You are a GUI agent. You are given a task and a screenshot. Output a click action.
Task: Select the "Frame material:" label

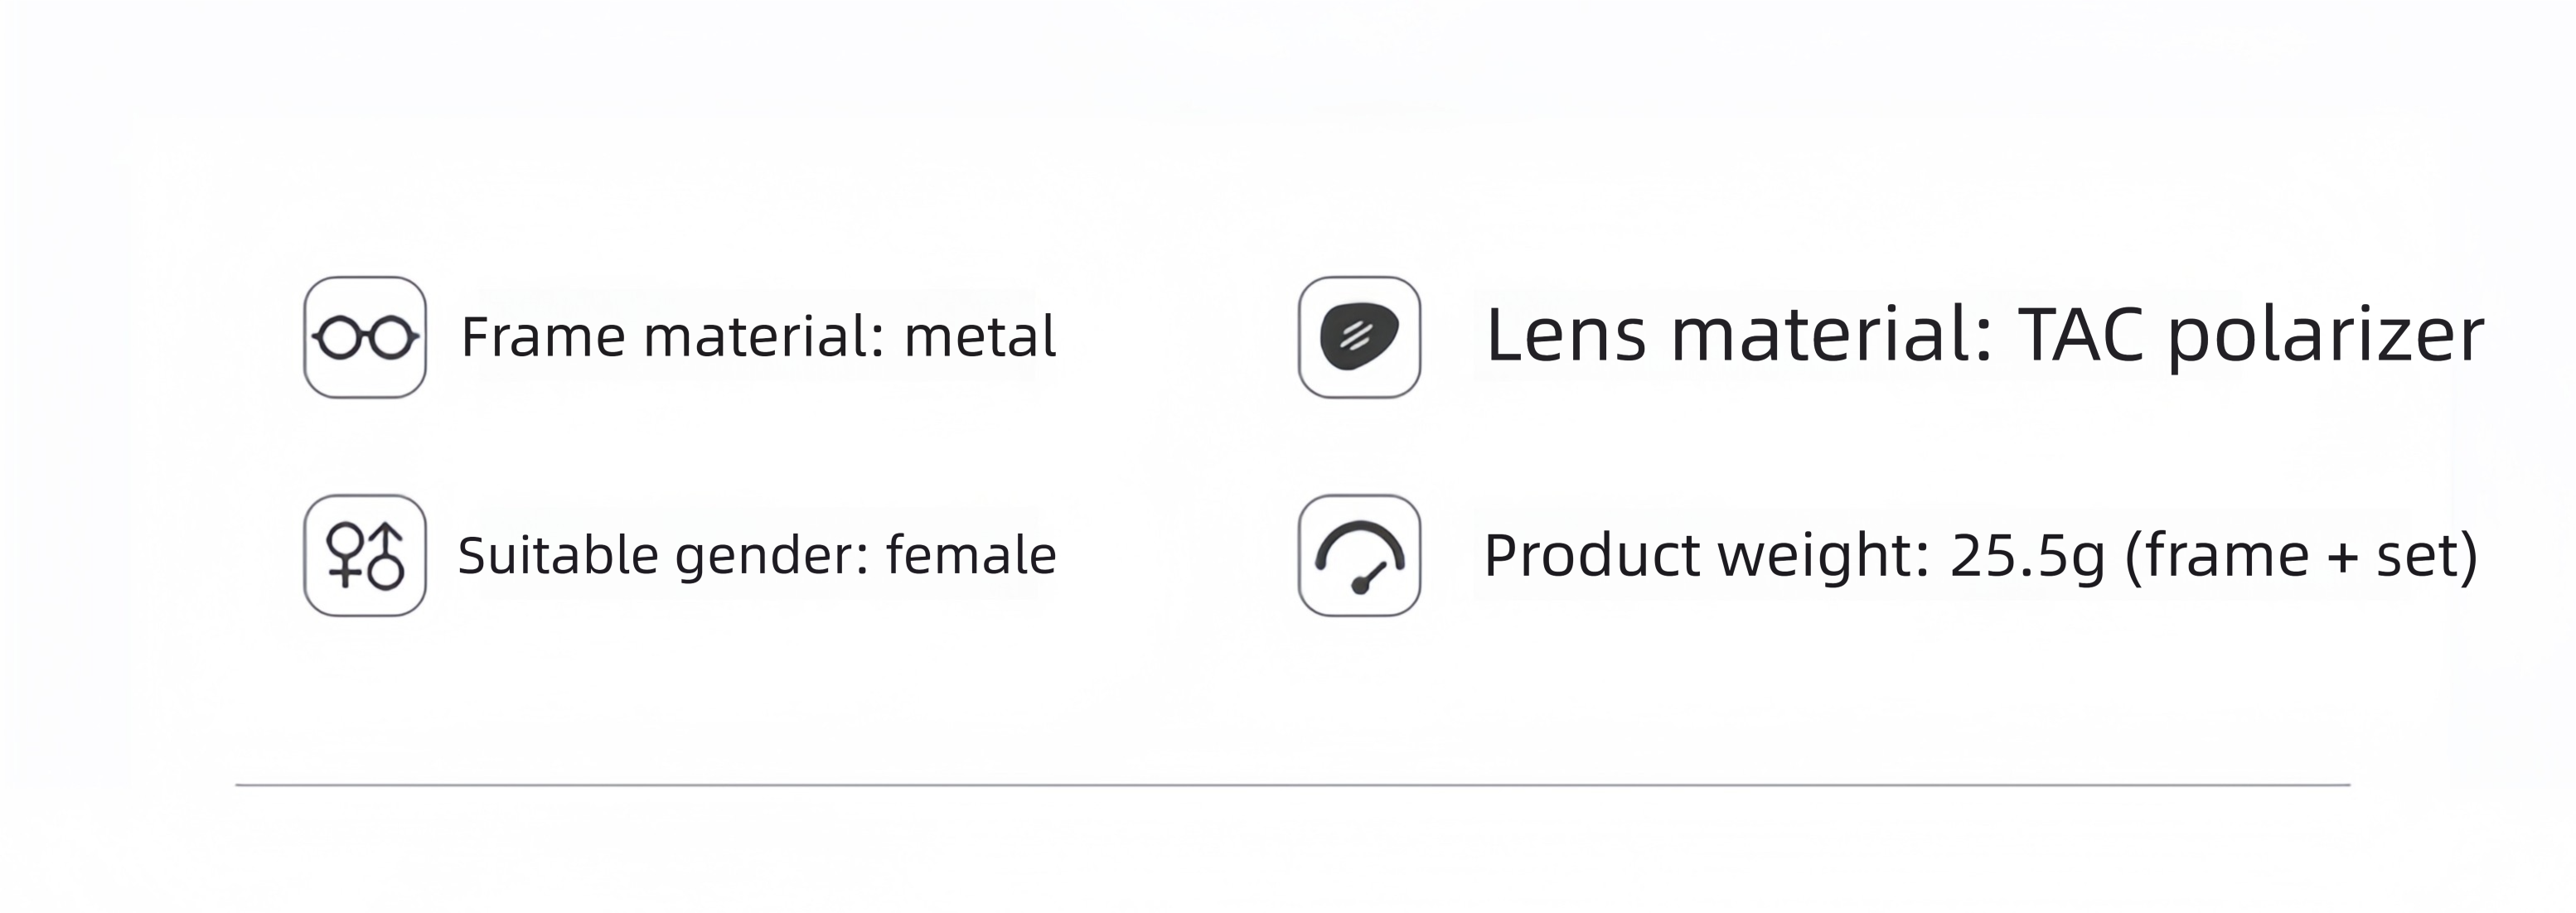pyautogui.click(x=673, y=336)
